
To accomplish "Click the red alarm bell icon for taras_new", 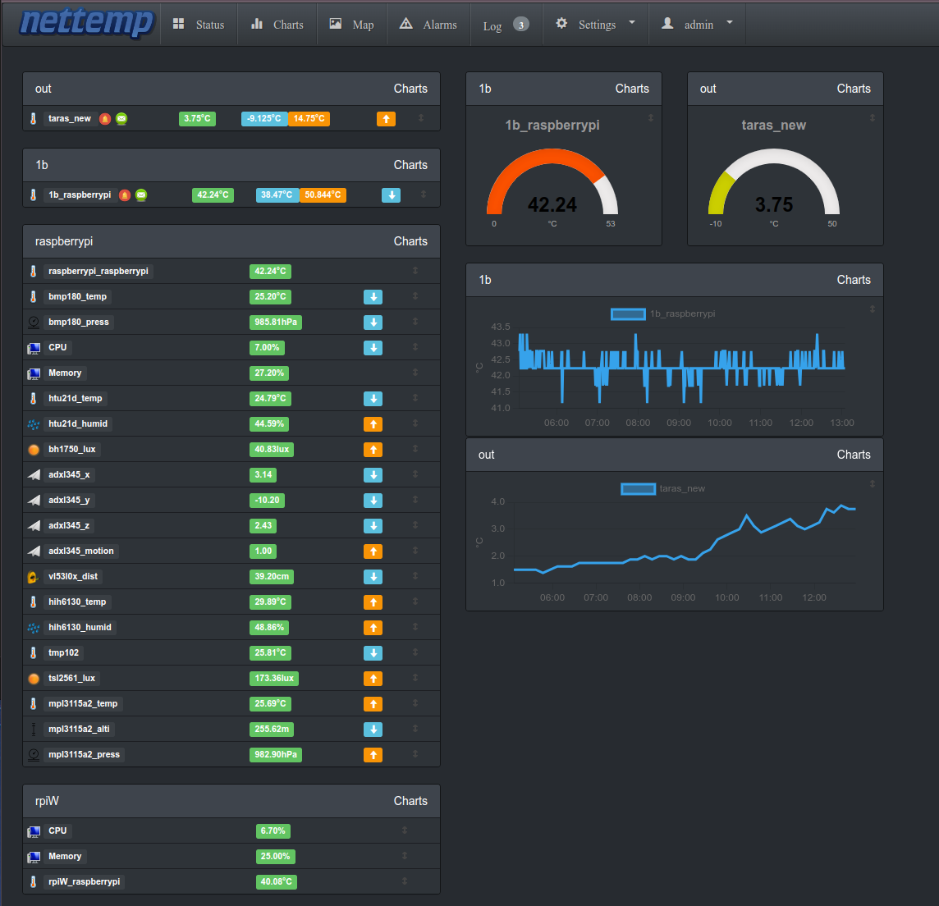I will click(105, 119).
